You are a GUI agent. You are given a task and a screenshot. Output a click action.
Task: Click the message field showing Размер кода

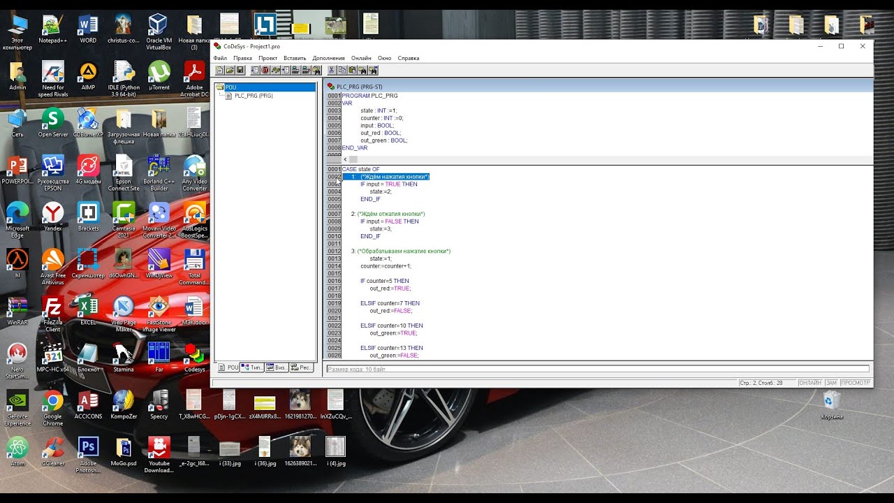598,369
